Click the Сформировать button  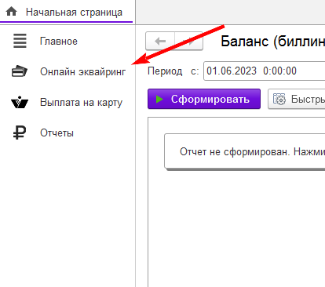(204, 99)
